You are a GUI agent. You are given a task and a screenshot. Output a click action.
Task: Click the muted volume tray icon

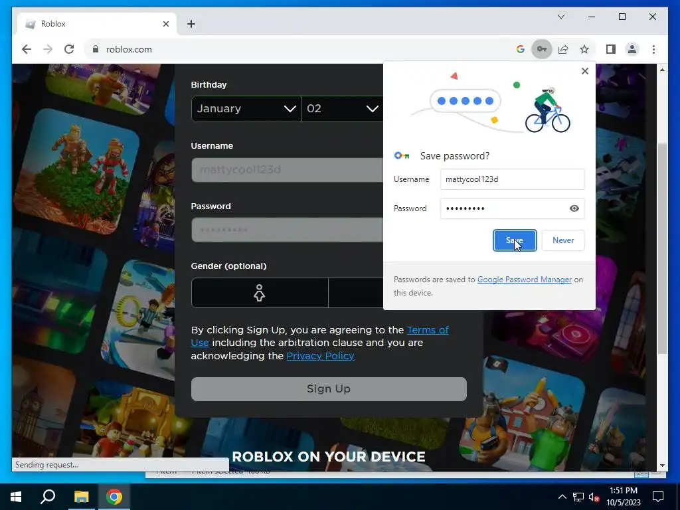[594, 497]
